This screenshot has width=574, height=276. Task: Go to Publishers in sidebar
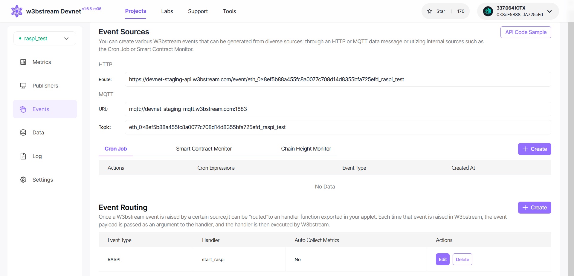point(45,86)
